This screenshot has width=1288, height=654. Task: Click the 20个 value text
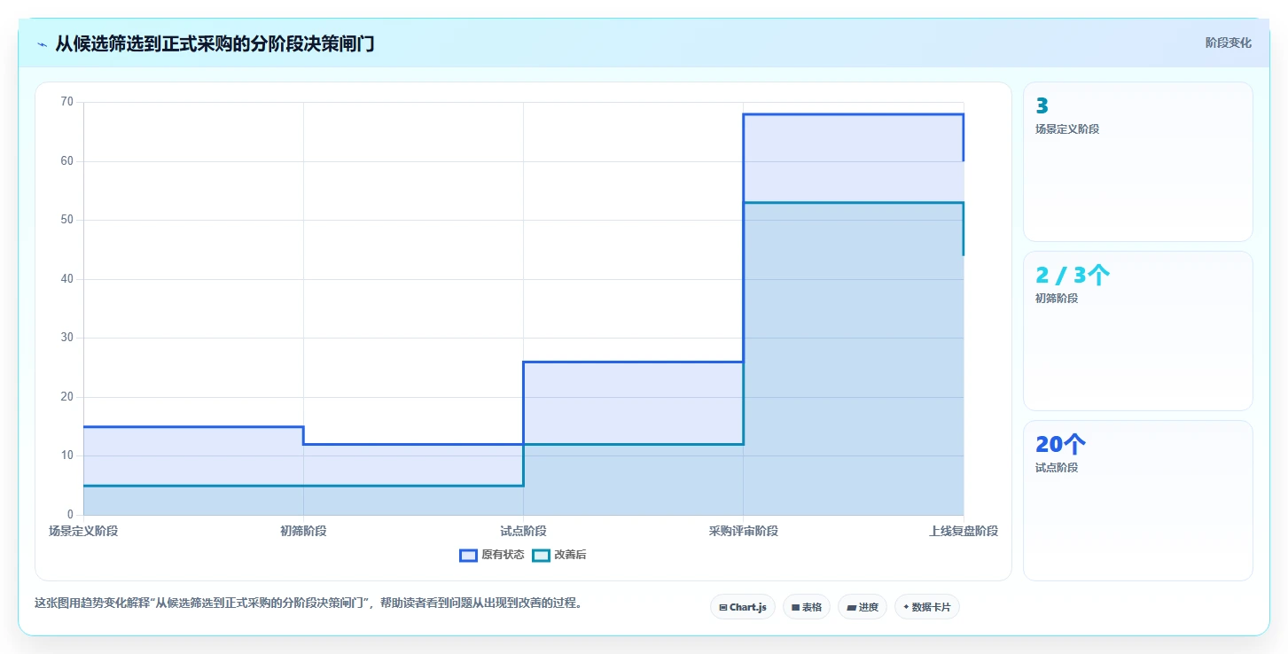pos(1060,445)
